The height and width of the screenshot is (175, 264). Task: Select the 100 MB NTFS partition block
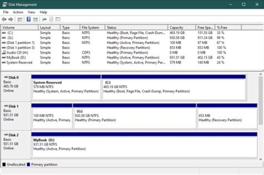52,116
